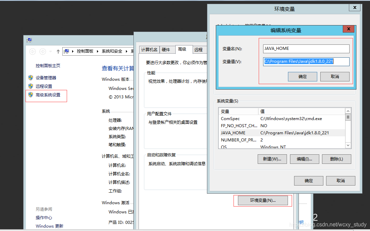Click 变量 column header in system variables

tap(239, 111)
